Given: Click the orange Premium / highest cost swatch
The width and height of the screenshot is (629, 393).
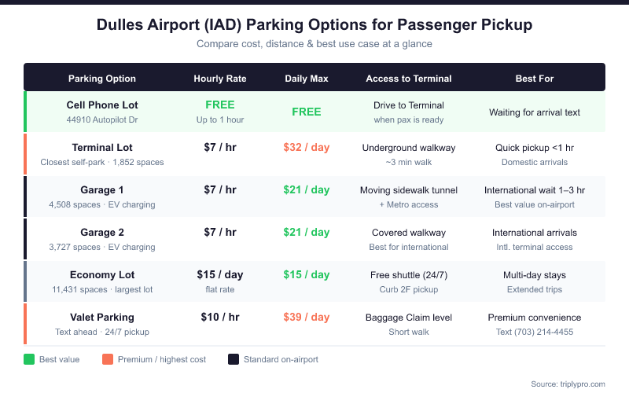Looking at the screenshot, I should tap(108, 359).
